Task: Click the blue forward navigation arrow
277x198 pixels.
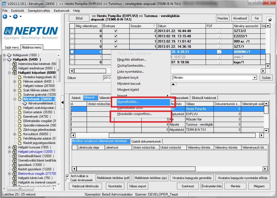Action: 15,16
